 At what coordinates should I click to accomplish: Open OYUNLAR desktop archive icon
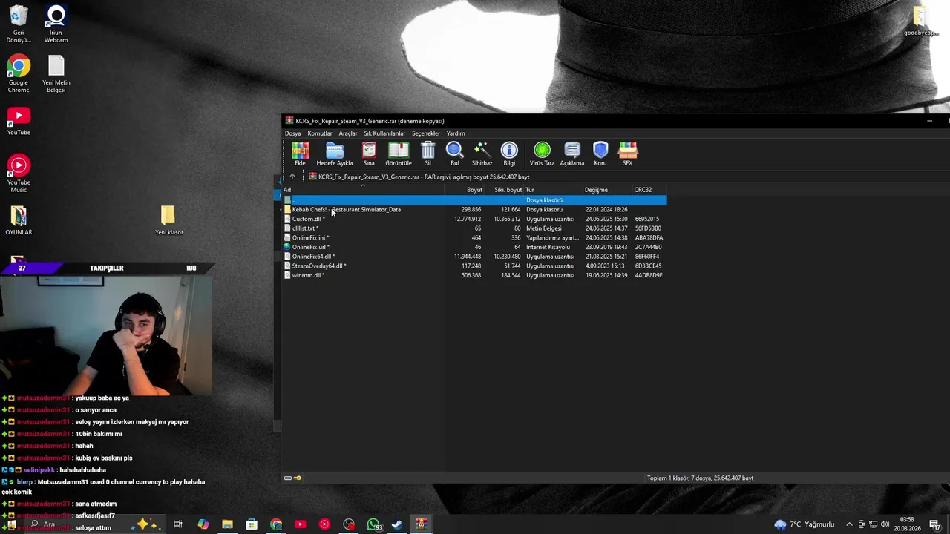click(x=19, y=220)
